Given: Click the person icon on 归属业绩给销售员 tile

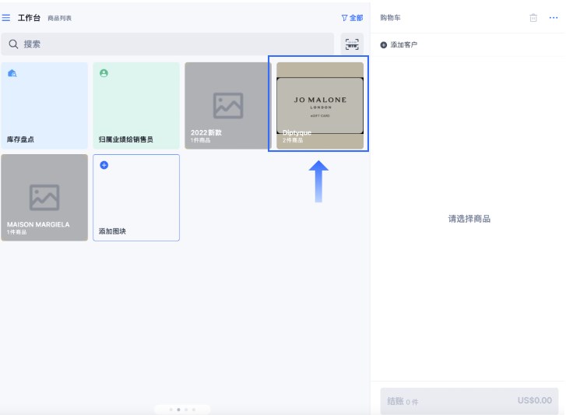Looking at the screenshot, I should pos(104,73).
